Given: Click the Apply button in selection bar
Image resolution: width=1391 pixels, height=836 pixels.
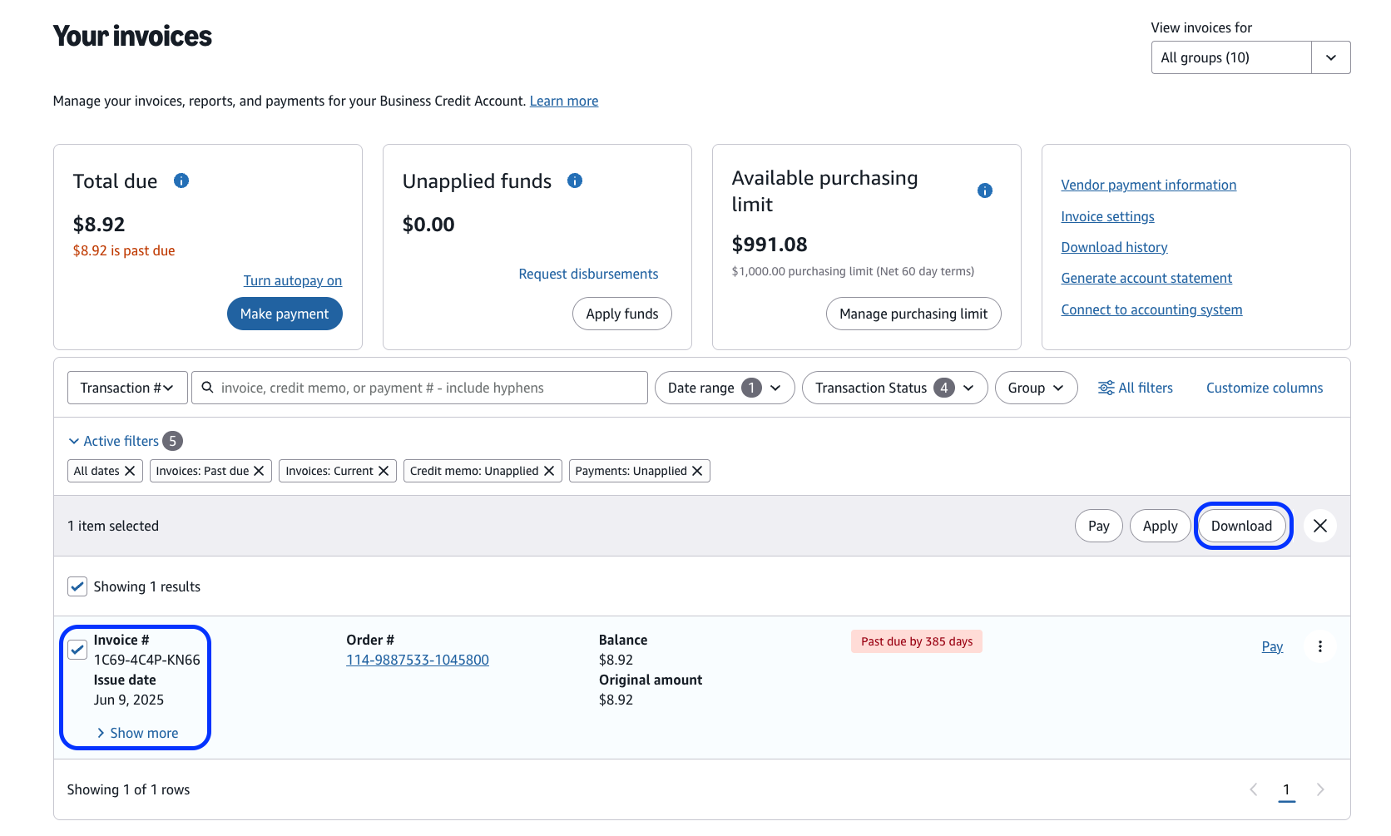Looking at the screenshot, I should 1160,526.
